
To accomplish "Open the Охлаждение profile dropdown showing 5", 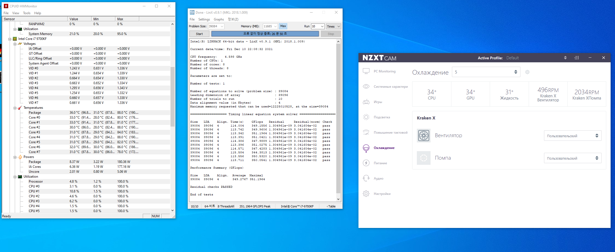I will [486, 72].
